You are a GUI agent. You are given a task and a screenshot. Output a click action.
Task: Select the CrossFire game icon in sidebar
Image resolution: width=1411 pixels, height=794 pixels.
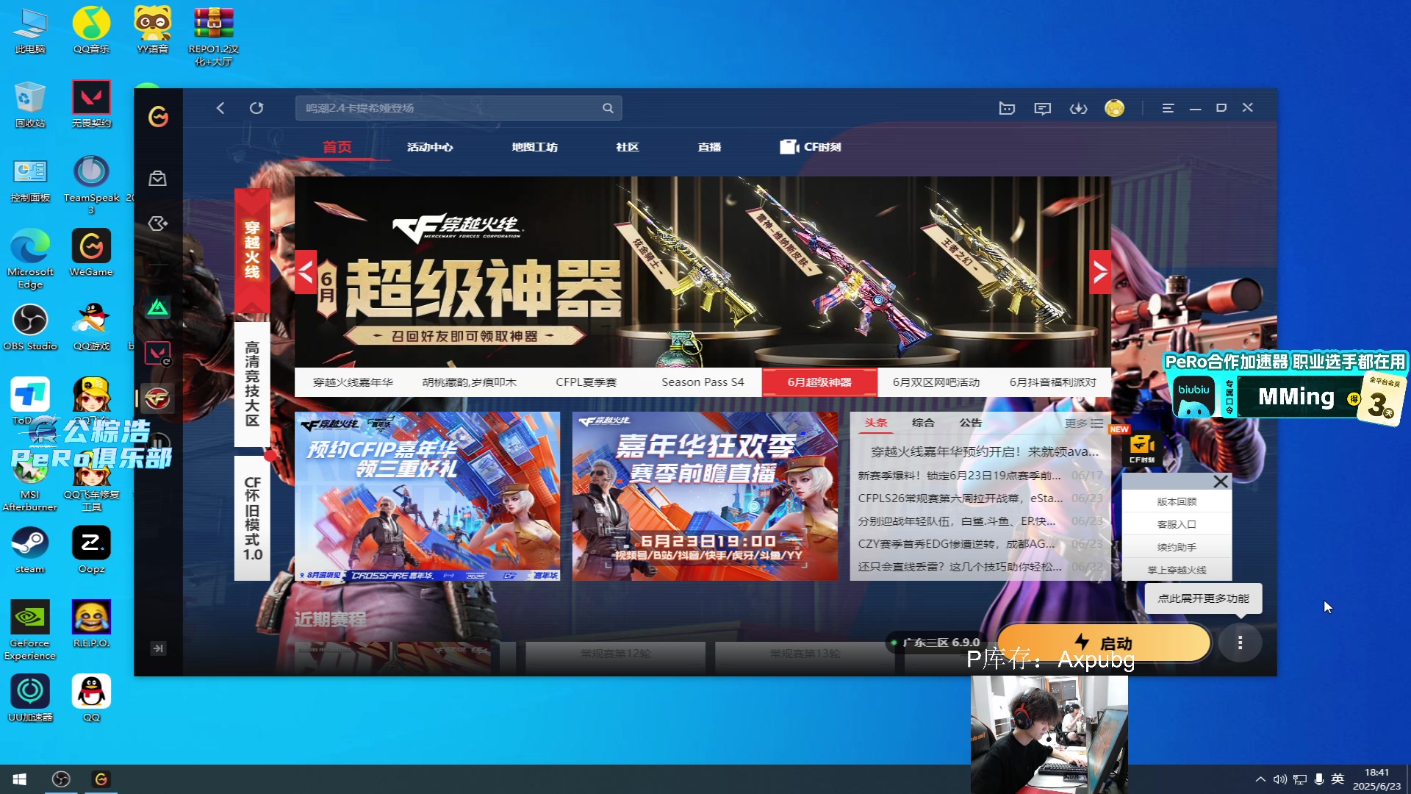tap(157, 398)
